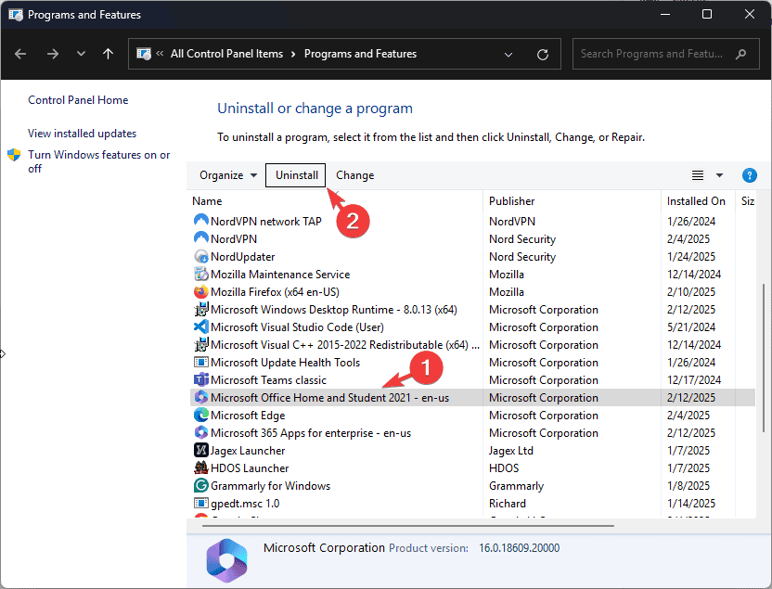This screenshot has width=772, height=589.
Task: Go back with the left arrow
Action: click(20, 54)
